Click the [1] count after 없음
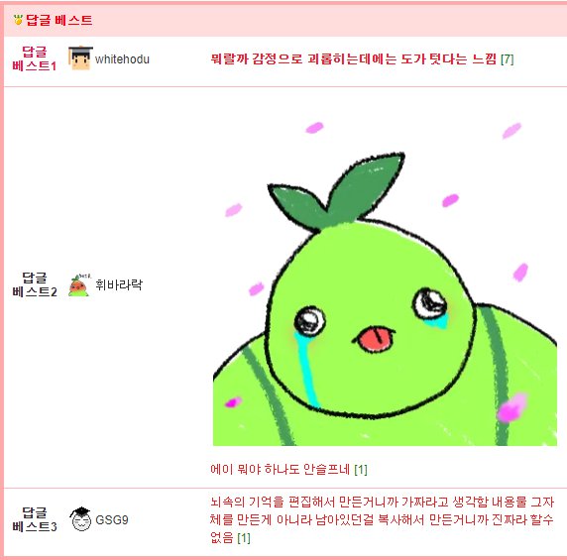Image resolution: width=567 pixels, height=560 pixels. tap(244, 538)
